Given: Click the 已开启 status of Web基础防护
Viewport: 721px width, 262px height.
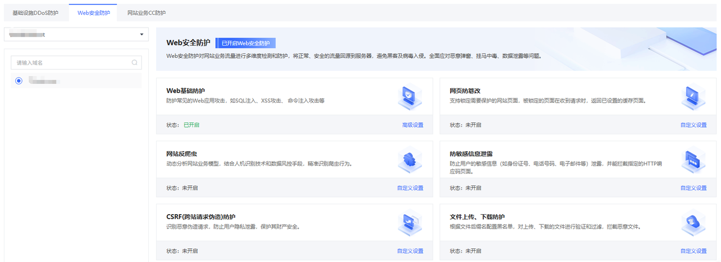Looking at the screenshot, I should [x=191, y=125].
